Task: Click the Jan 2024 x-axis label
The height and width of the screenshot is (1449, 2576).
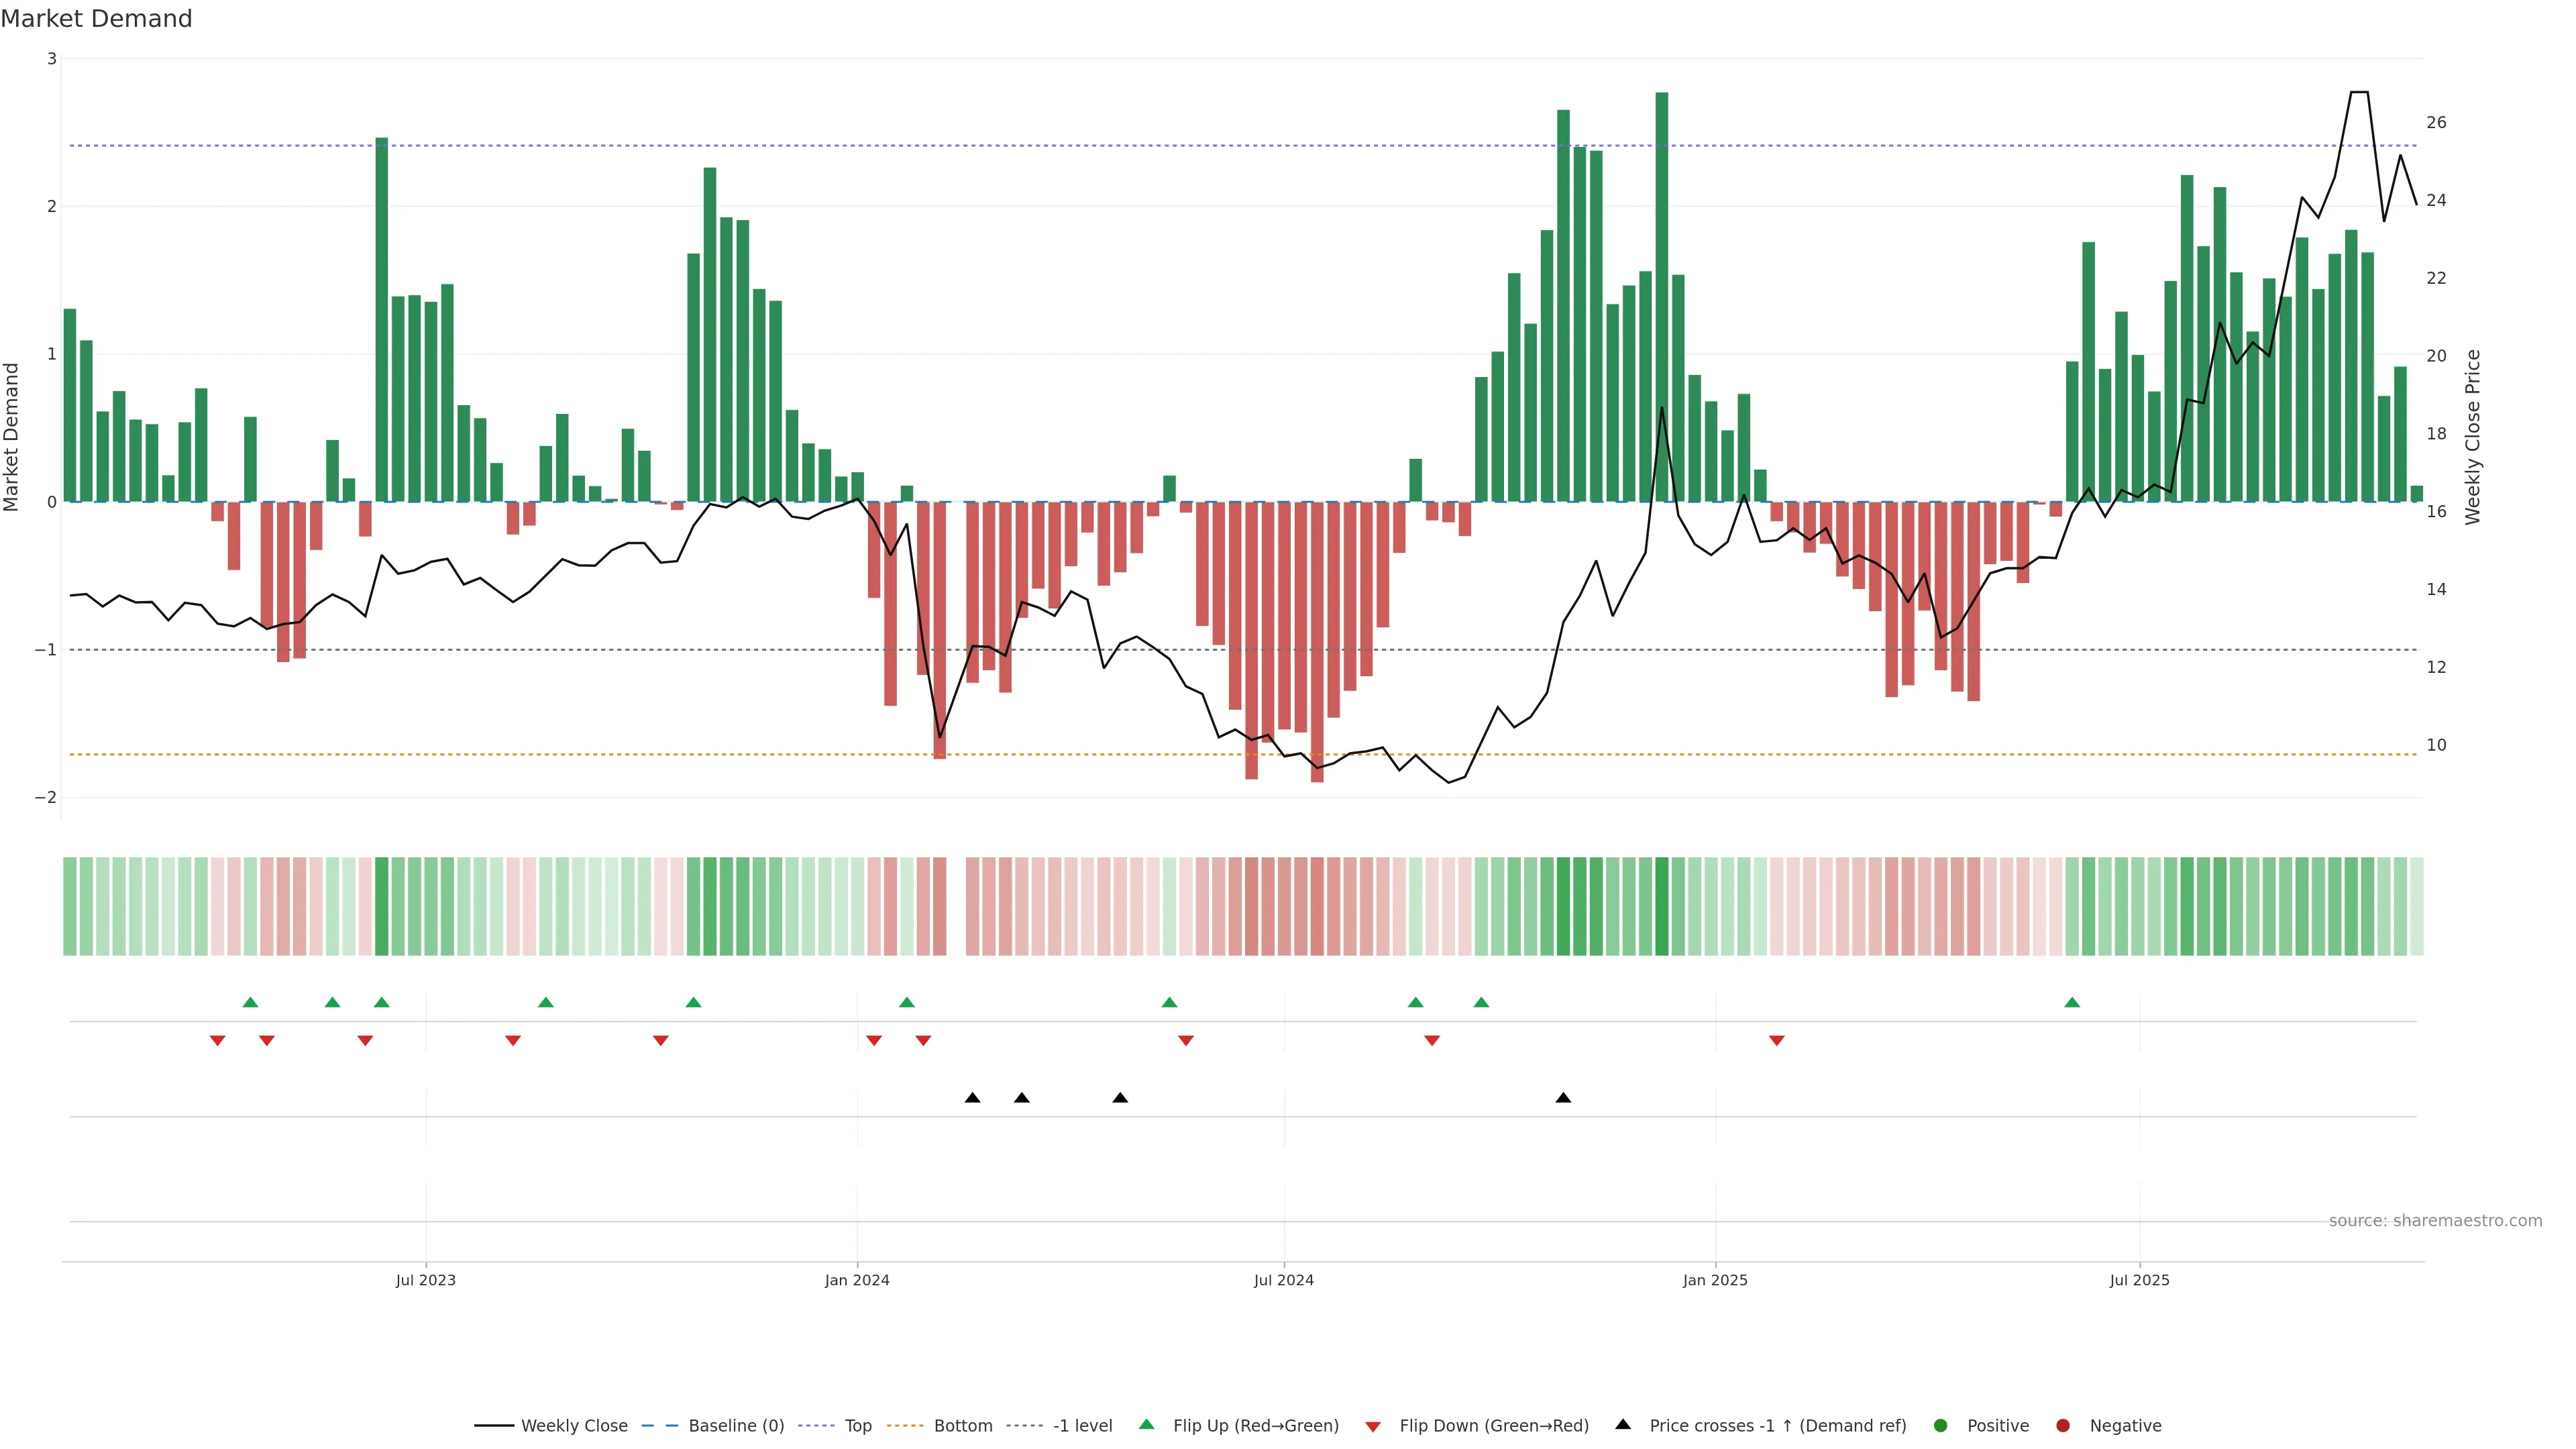Action: (857, 1280)
